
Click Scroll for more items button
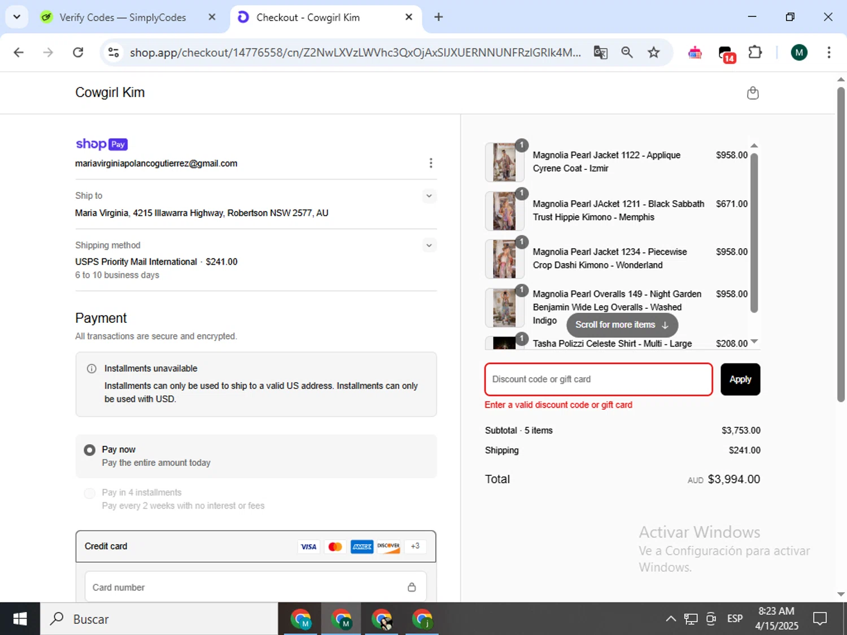point(622,325)
